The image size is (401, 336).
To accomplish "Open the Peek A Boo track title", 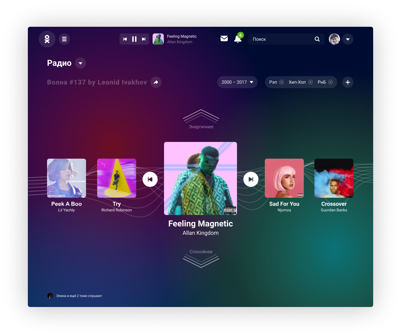I will click(x=67, y=204).
